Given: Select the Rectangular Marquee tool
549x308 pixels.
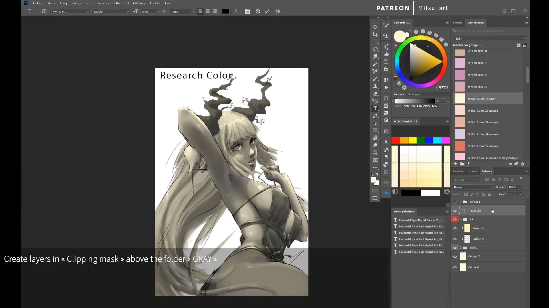Looking at the screenshot, I should pyautogui.click(x=375, y=42).
